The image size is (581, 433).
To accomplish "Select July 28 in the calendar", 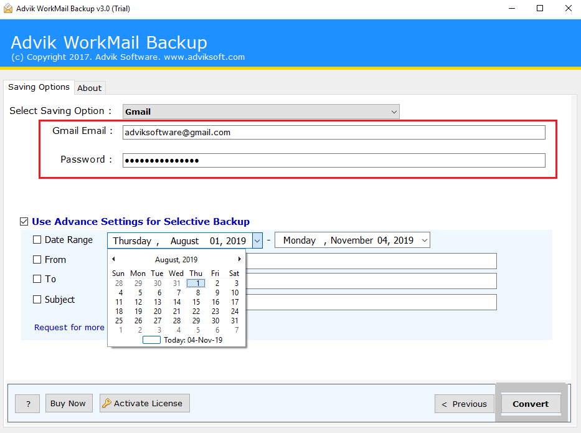I will 119,283.
